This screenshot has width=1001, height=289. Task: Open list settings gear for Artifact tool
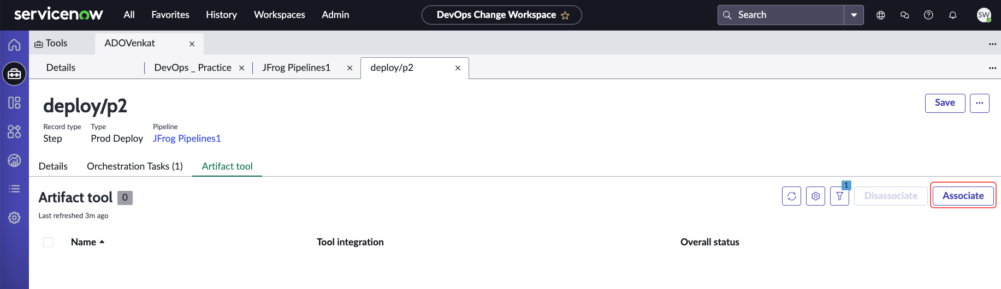click(815, 196)
